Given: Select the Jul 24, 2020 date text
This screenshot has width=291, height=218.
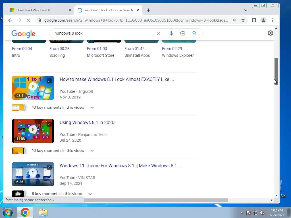Looking at the screenshot, I should click(x=70, y=140).
